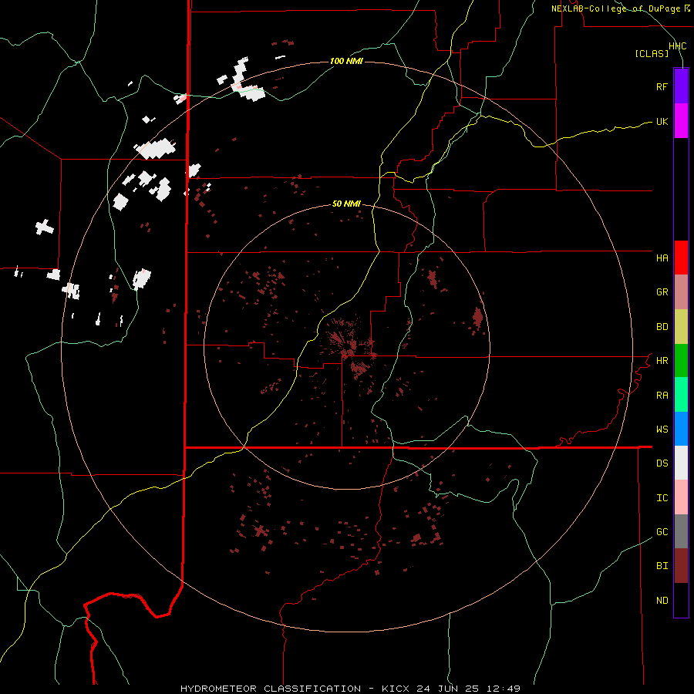Click the UK legend label
Screen dimensions: 694x694
point(662,121)
